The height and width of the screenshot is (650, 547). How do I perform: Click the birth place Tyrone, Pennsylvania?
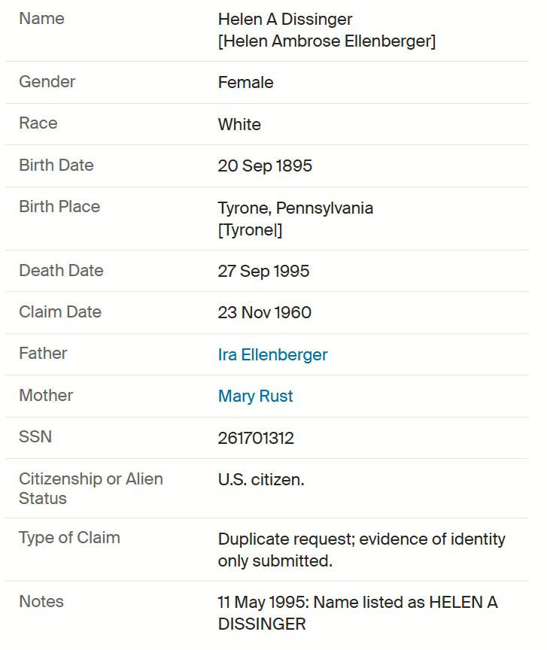295,208
